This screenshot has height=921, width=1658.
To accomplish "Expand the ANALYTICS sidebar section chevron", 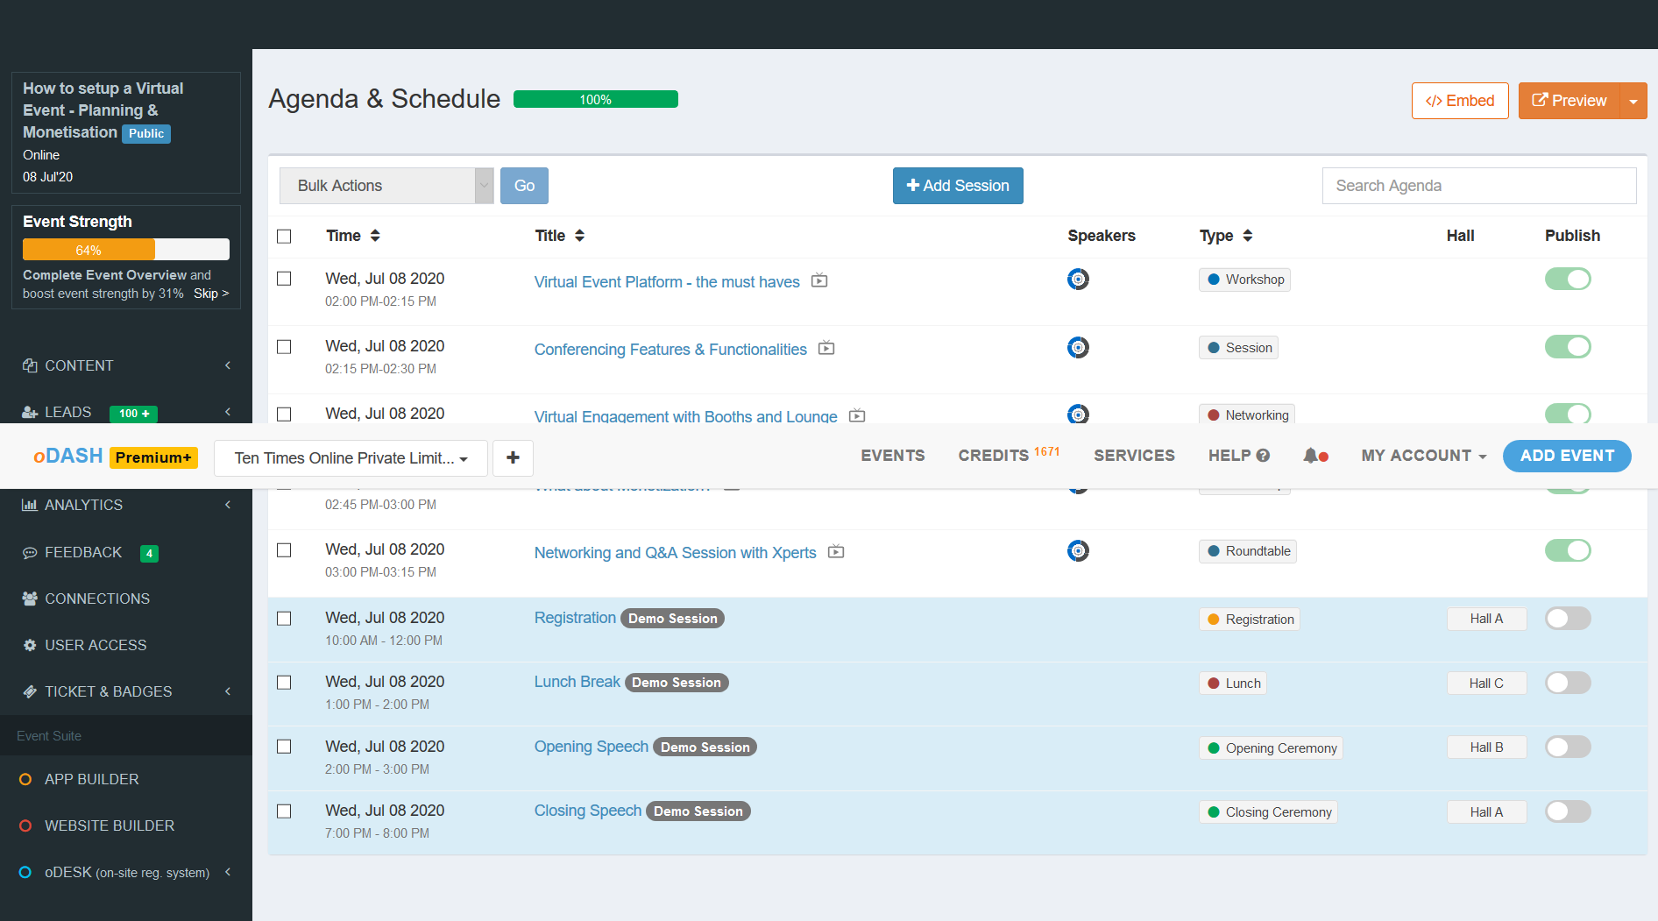I will pos(228,505).
